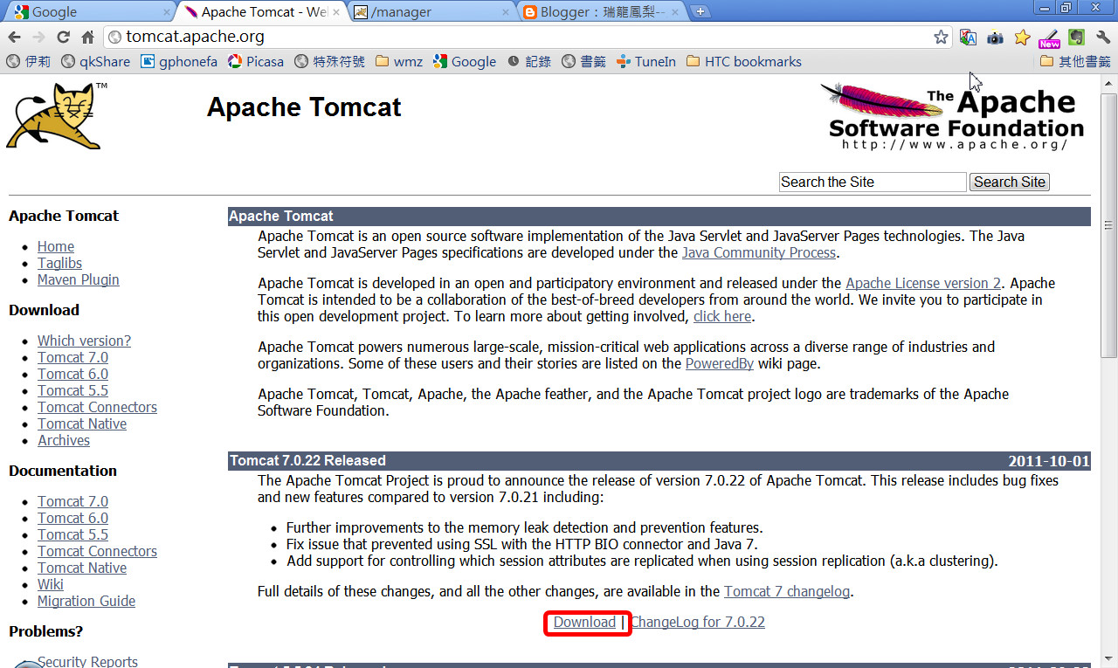Open the Archives link
This screenshot has width=1118, height=668.
[64, 440]
